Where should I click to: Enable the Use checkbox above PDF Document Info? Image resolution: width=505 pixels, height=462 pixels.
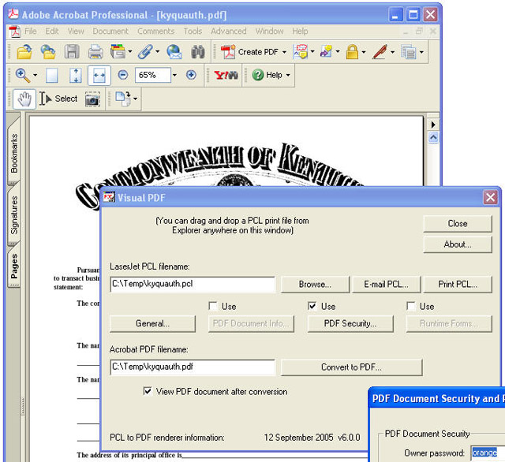pos(213,306)
